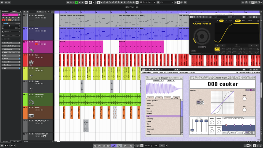Open the 1/16 grid value dropdown

[167, 2]
